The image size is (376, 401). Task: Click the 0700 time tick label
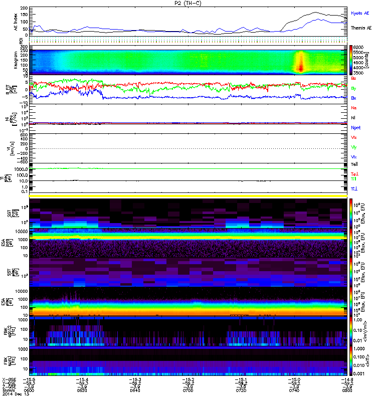tap(188, 390)
